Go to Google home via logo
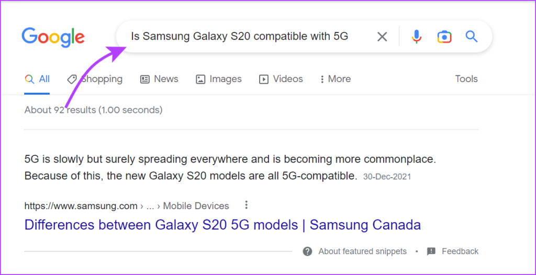Screen dimensions: 536x275 coord(53,37)
